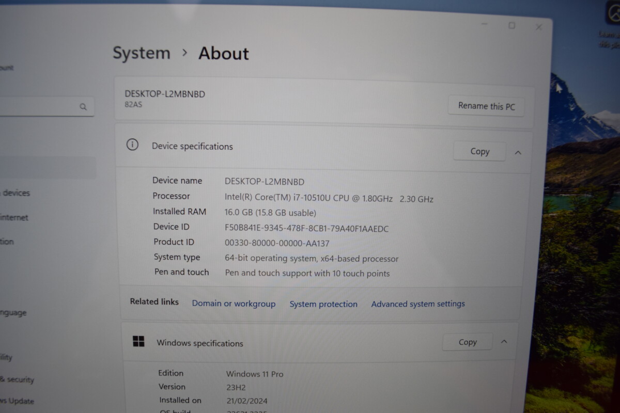This screenshot has width=620, height=413.
Task: Select the DESKTOP-L2MBNBD device name value
Action: pos(265,182)
